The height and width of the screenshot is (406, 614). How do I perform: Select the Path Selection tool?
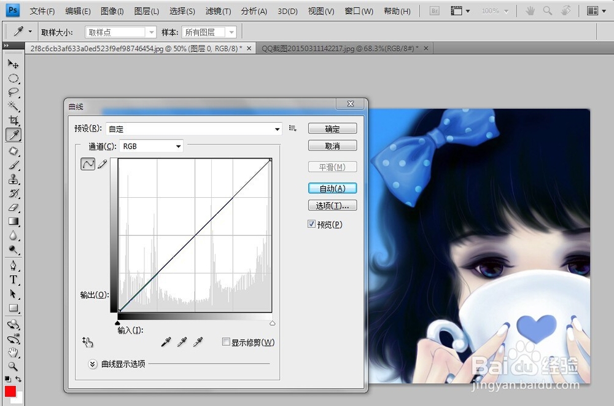[14, 294]
